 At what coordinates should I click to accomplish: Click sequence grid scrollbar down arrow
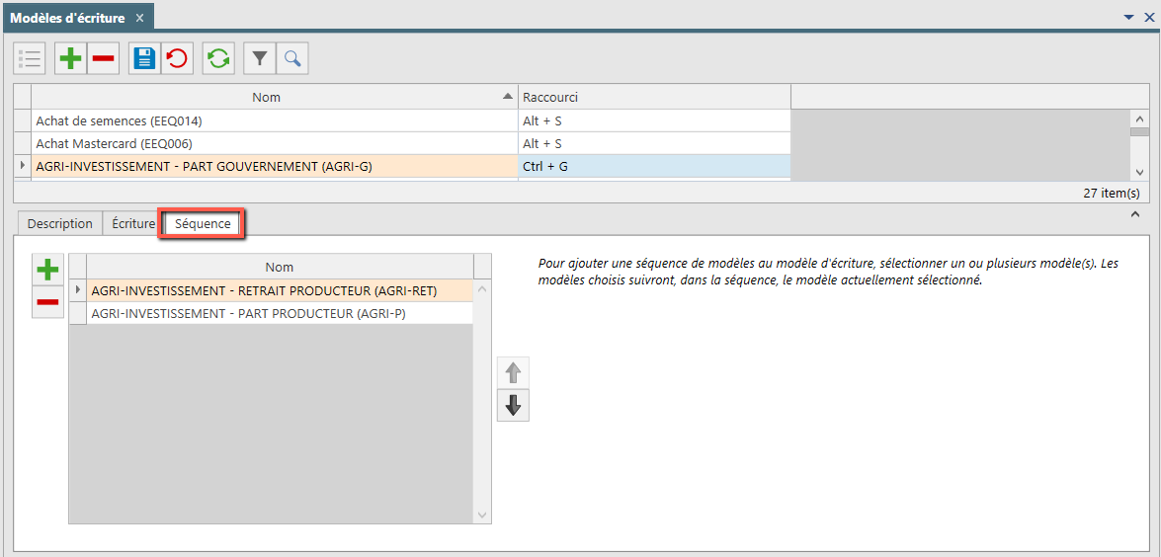(482, 515)
